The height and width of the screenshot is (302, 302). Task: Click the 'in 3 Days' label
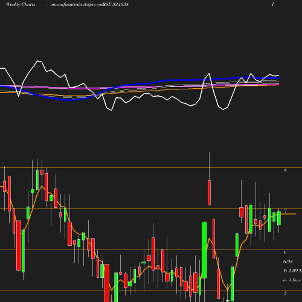[x=292, y=280]
